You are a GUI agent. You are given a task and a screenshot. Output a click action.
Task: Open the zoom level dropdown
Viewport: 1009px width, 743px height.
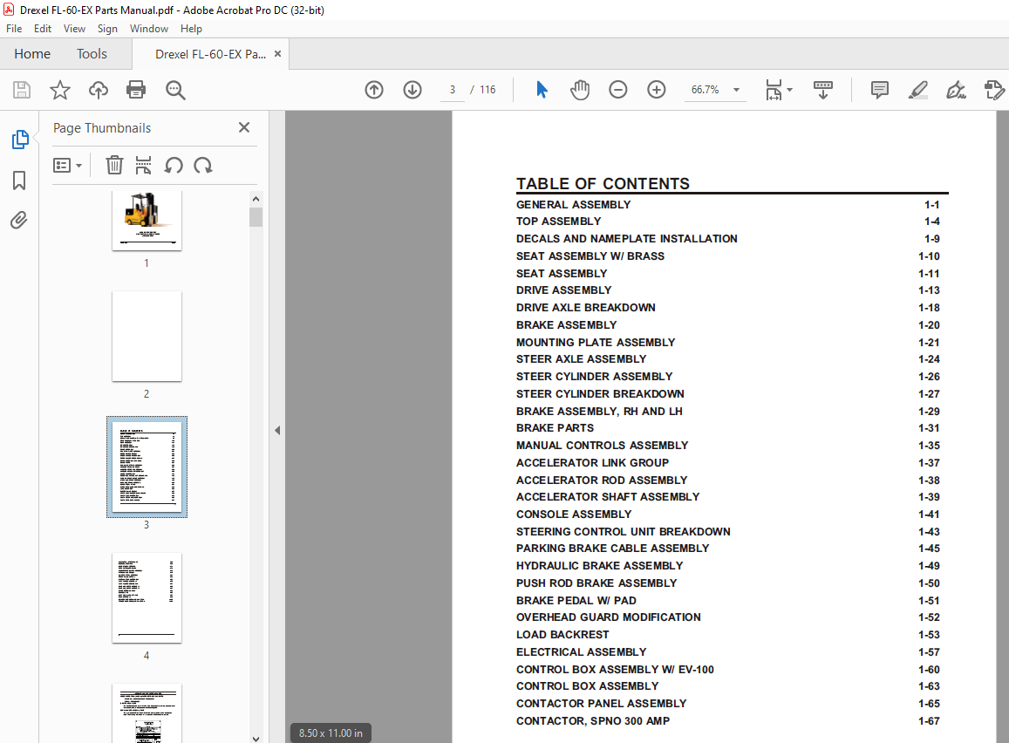click(737, 90)
